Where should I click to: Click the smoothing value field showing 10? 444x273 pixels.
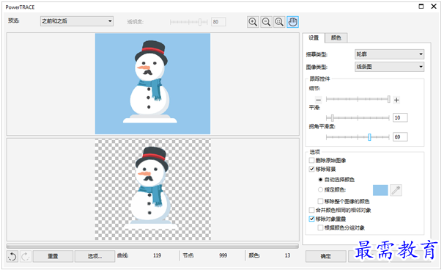pos(400,117)
